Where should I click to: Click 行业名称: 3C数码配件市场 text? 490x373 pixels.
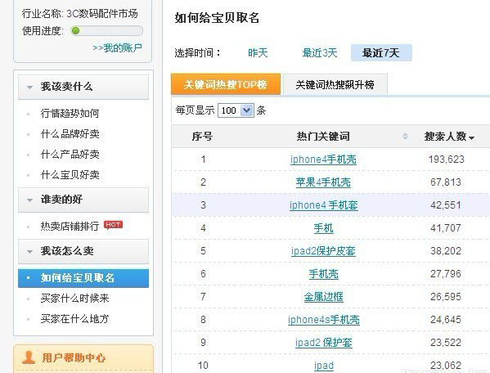pyautogui.click(x=79, y=14)
